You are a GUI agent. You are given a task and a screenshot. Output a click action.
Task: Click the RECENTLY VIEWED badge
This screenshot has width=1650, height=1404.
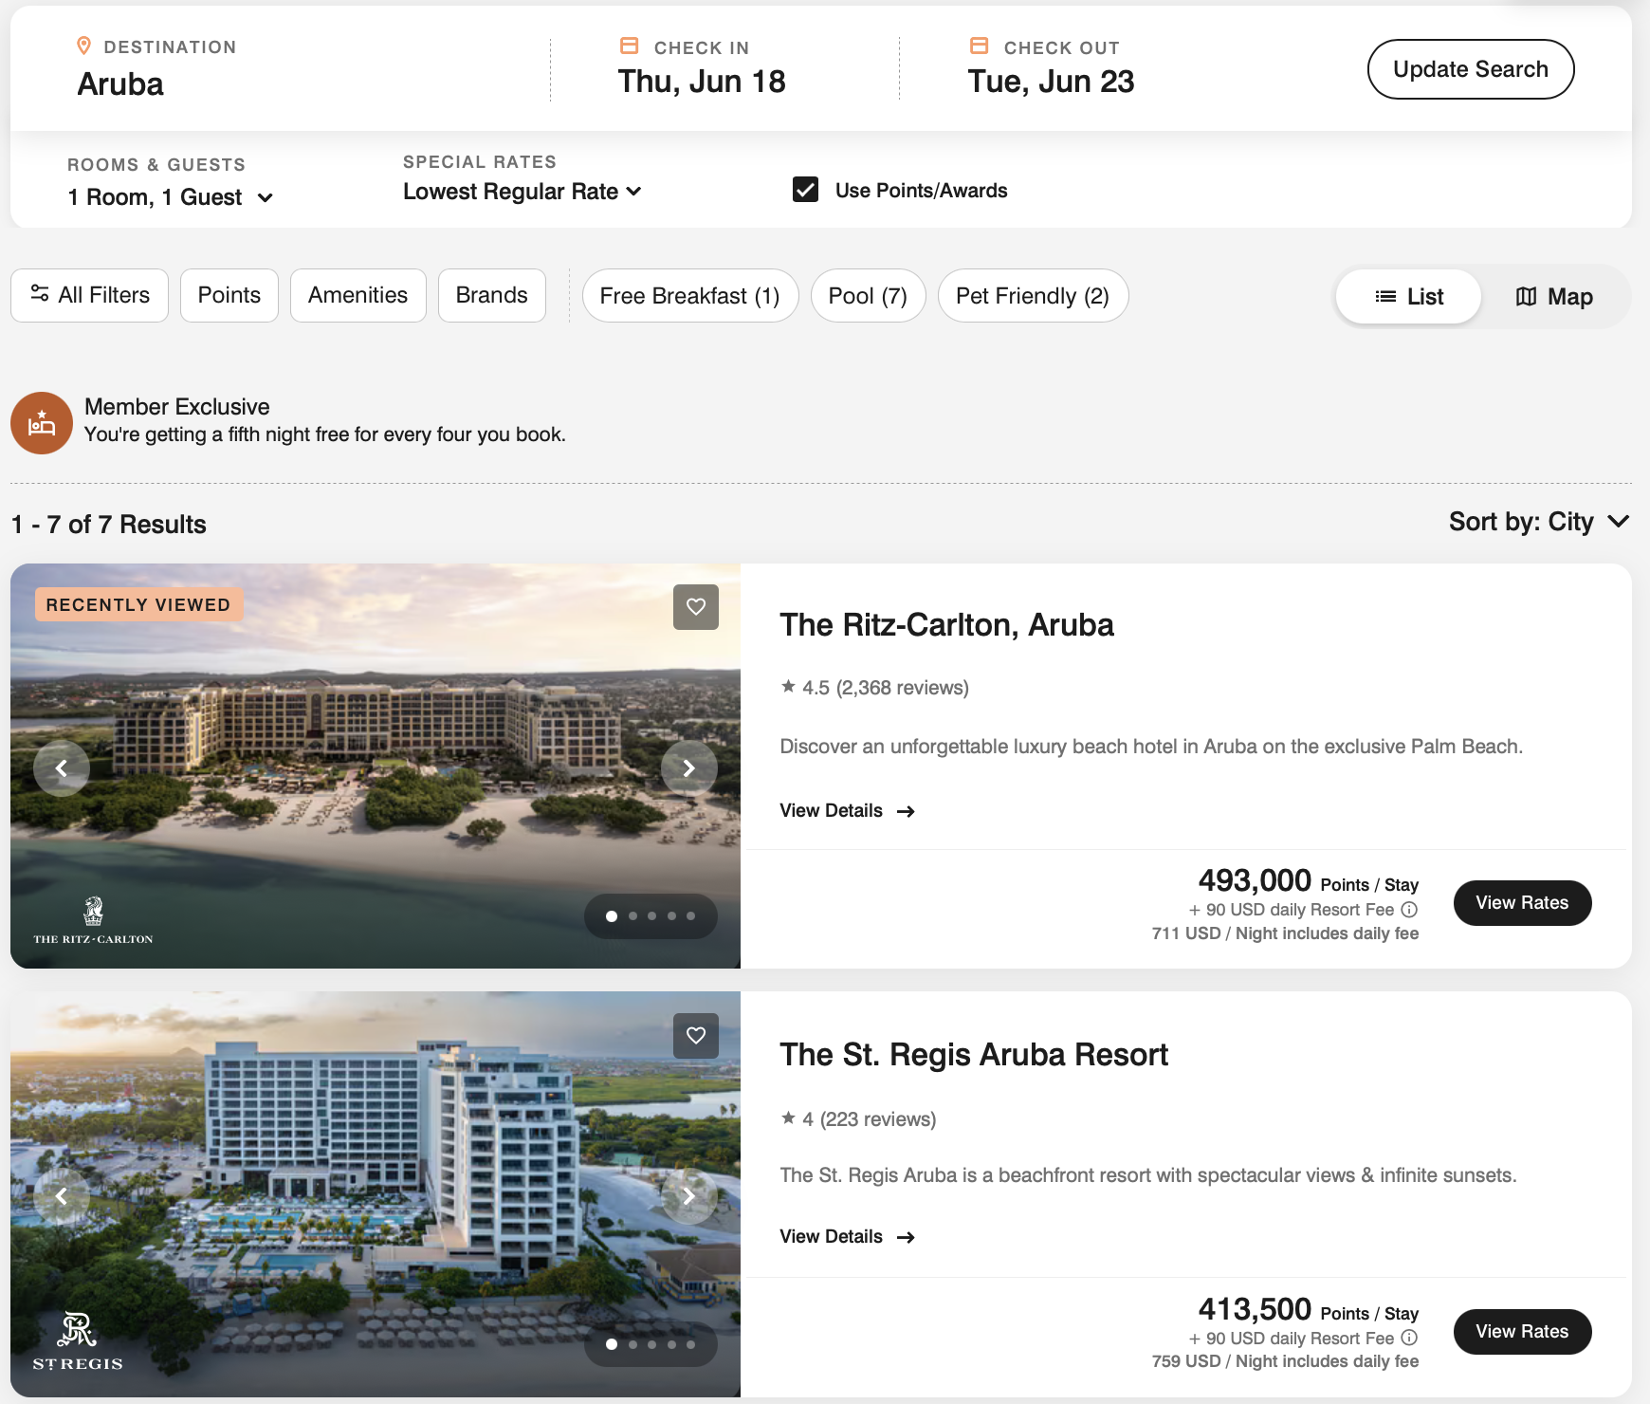(x=138, y=605)
